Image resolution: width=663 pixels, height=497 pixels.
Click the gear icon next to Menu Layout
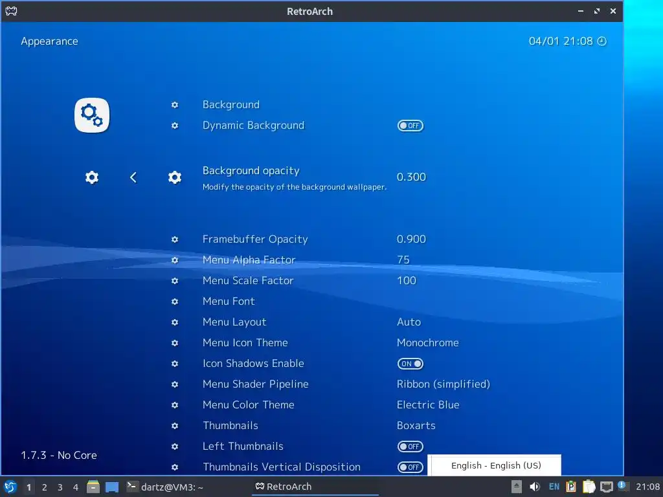(x=175, y=322)
